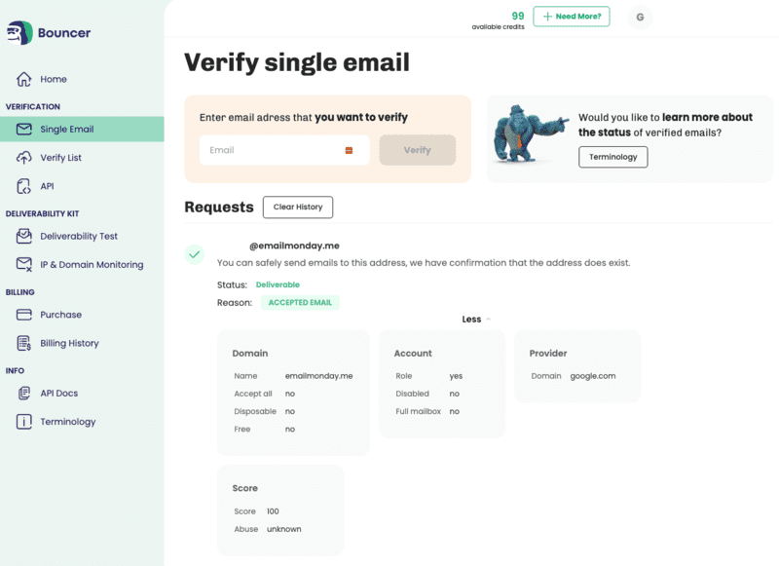Viewport: 779px width, 566px height.
Task: Click the Home house icon
Action: click(23, 79)
